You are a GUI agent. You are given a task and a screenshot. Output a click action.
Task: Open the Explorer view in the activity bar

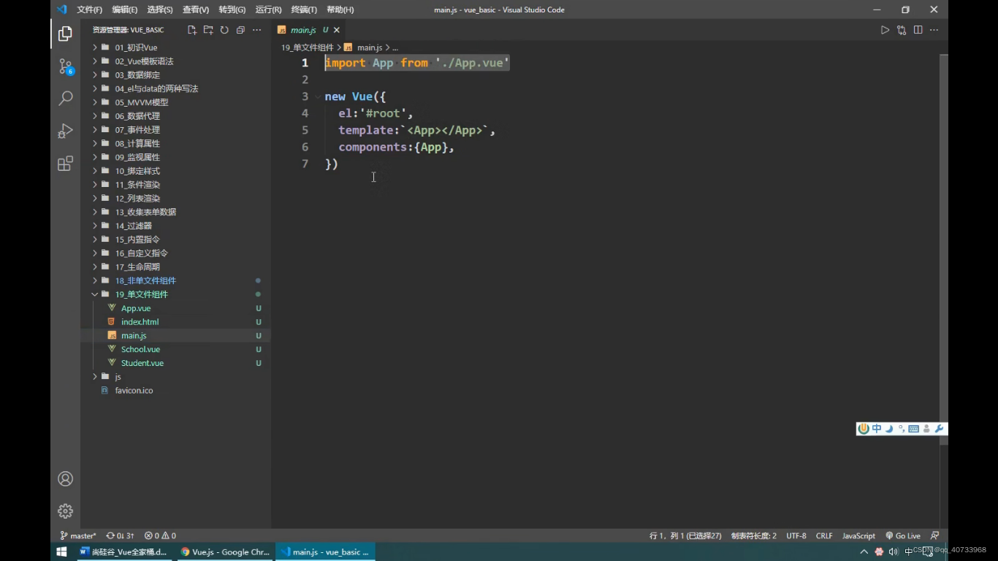(65, 34)
